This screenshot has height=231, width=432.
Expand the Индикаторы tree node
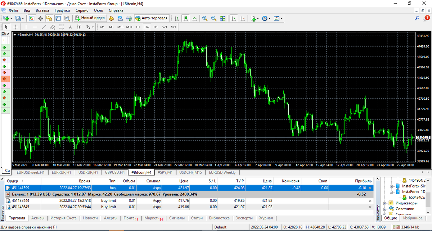coord(384,203)
